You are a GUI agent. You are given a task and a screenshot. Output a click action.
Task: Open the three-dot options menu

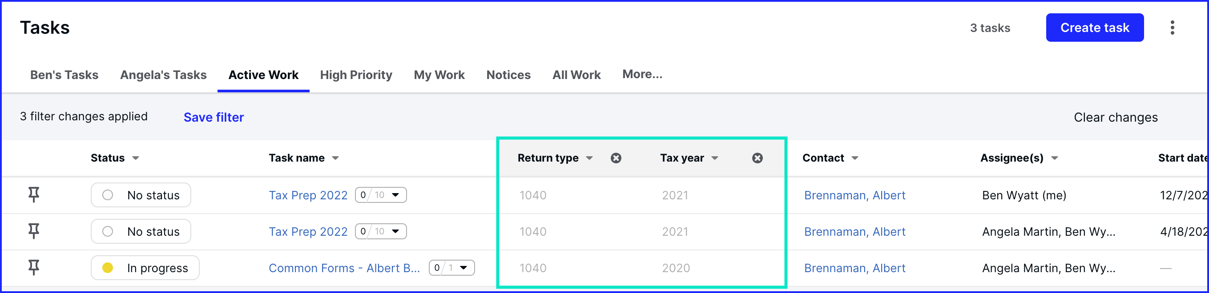click(x=1173, y=28)
